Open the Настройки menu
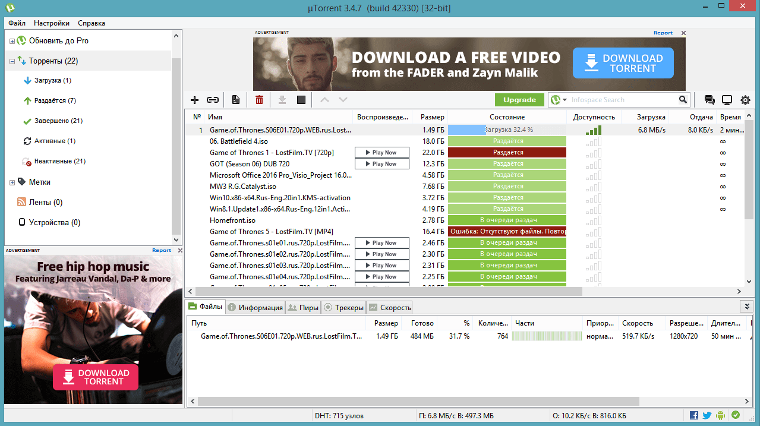The width and height of the screenshot is (760, 426). coord(52,23)
